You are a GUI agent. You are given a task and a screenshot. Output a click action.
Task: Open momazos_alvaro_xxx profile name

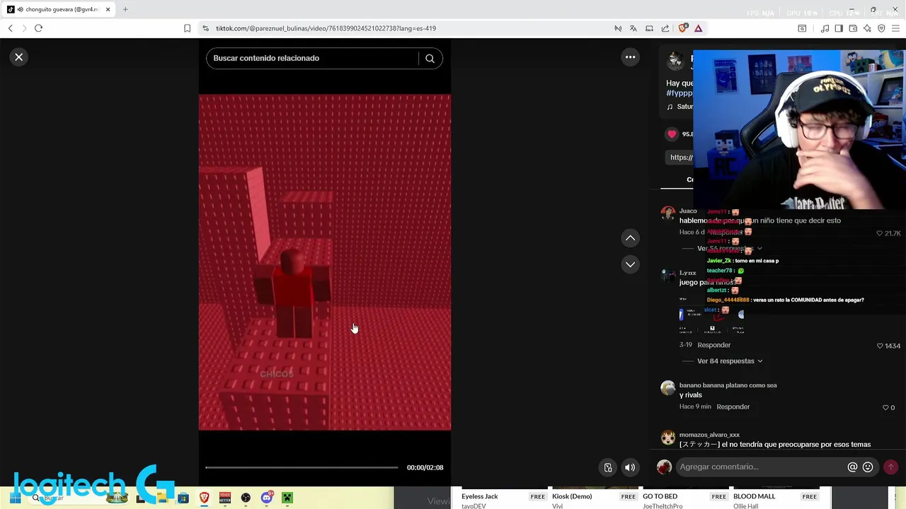tap(709, 435)
